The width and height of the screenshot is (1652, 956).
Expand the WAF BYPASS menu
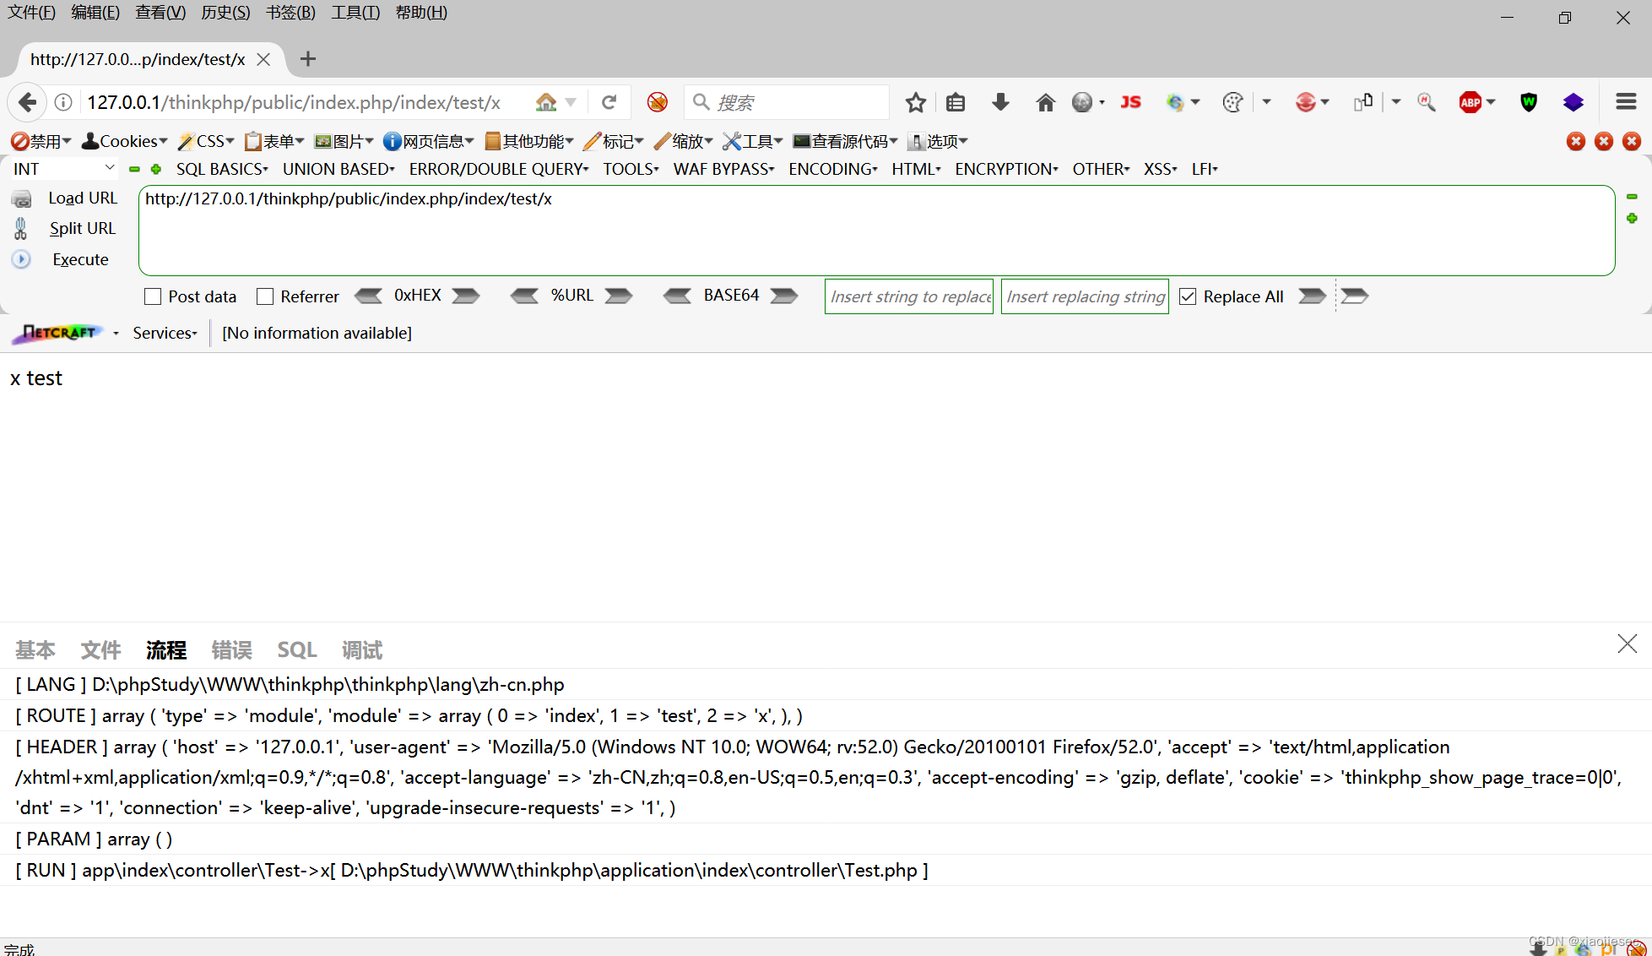pos(723,169)
